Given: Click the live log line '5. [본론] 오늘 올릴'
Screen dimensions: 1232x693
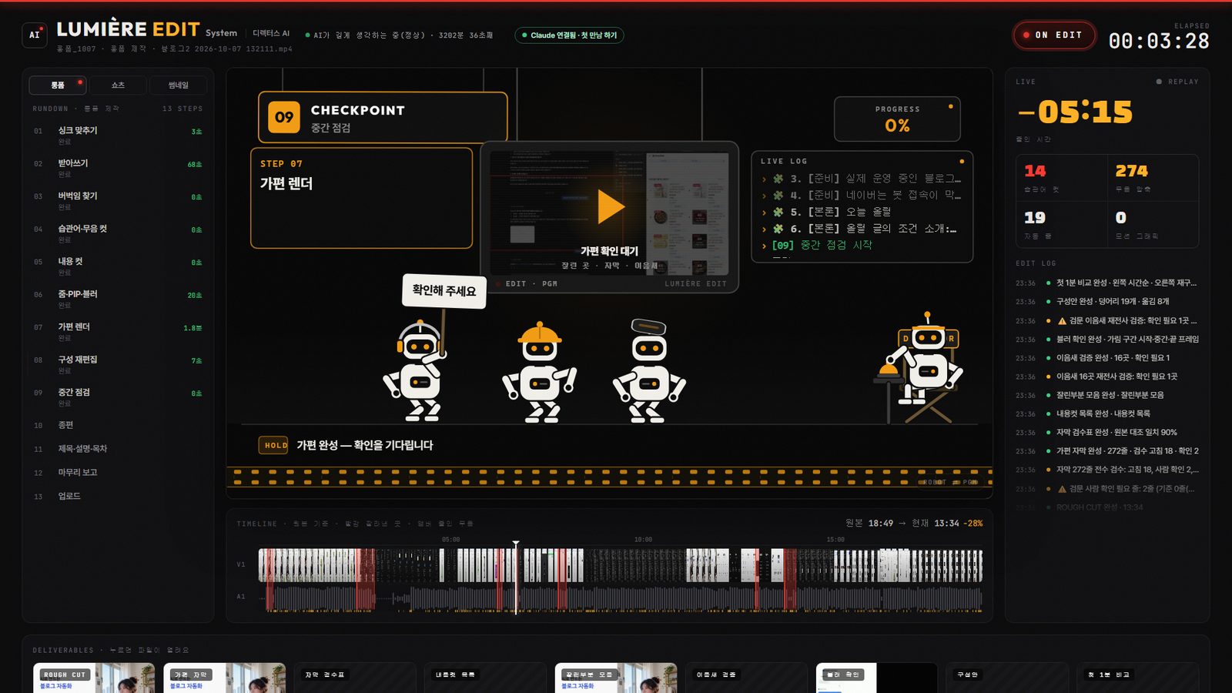Looking at the screenshot, I should 825,212.
